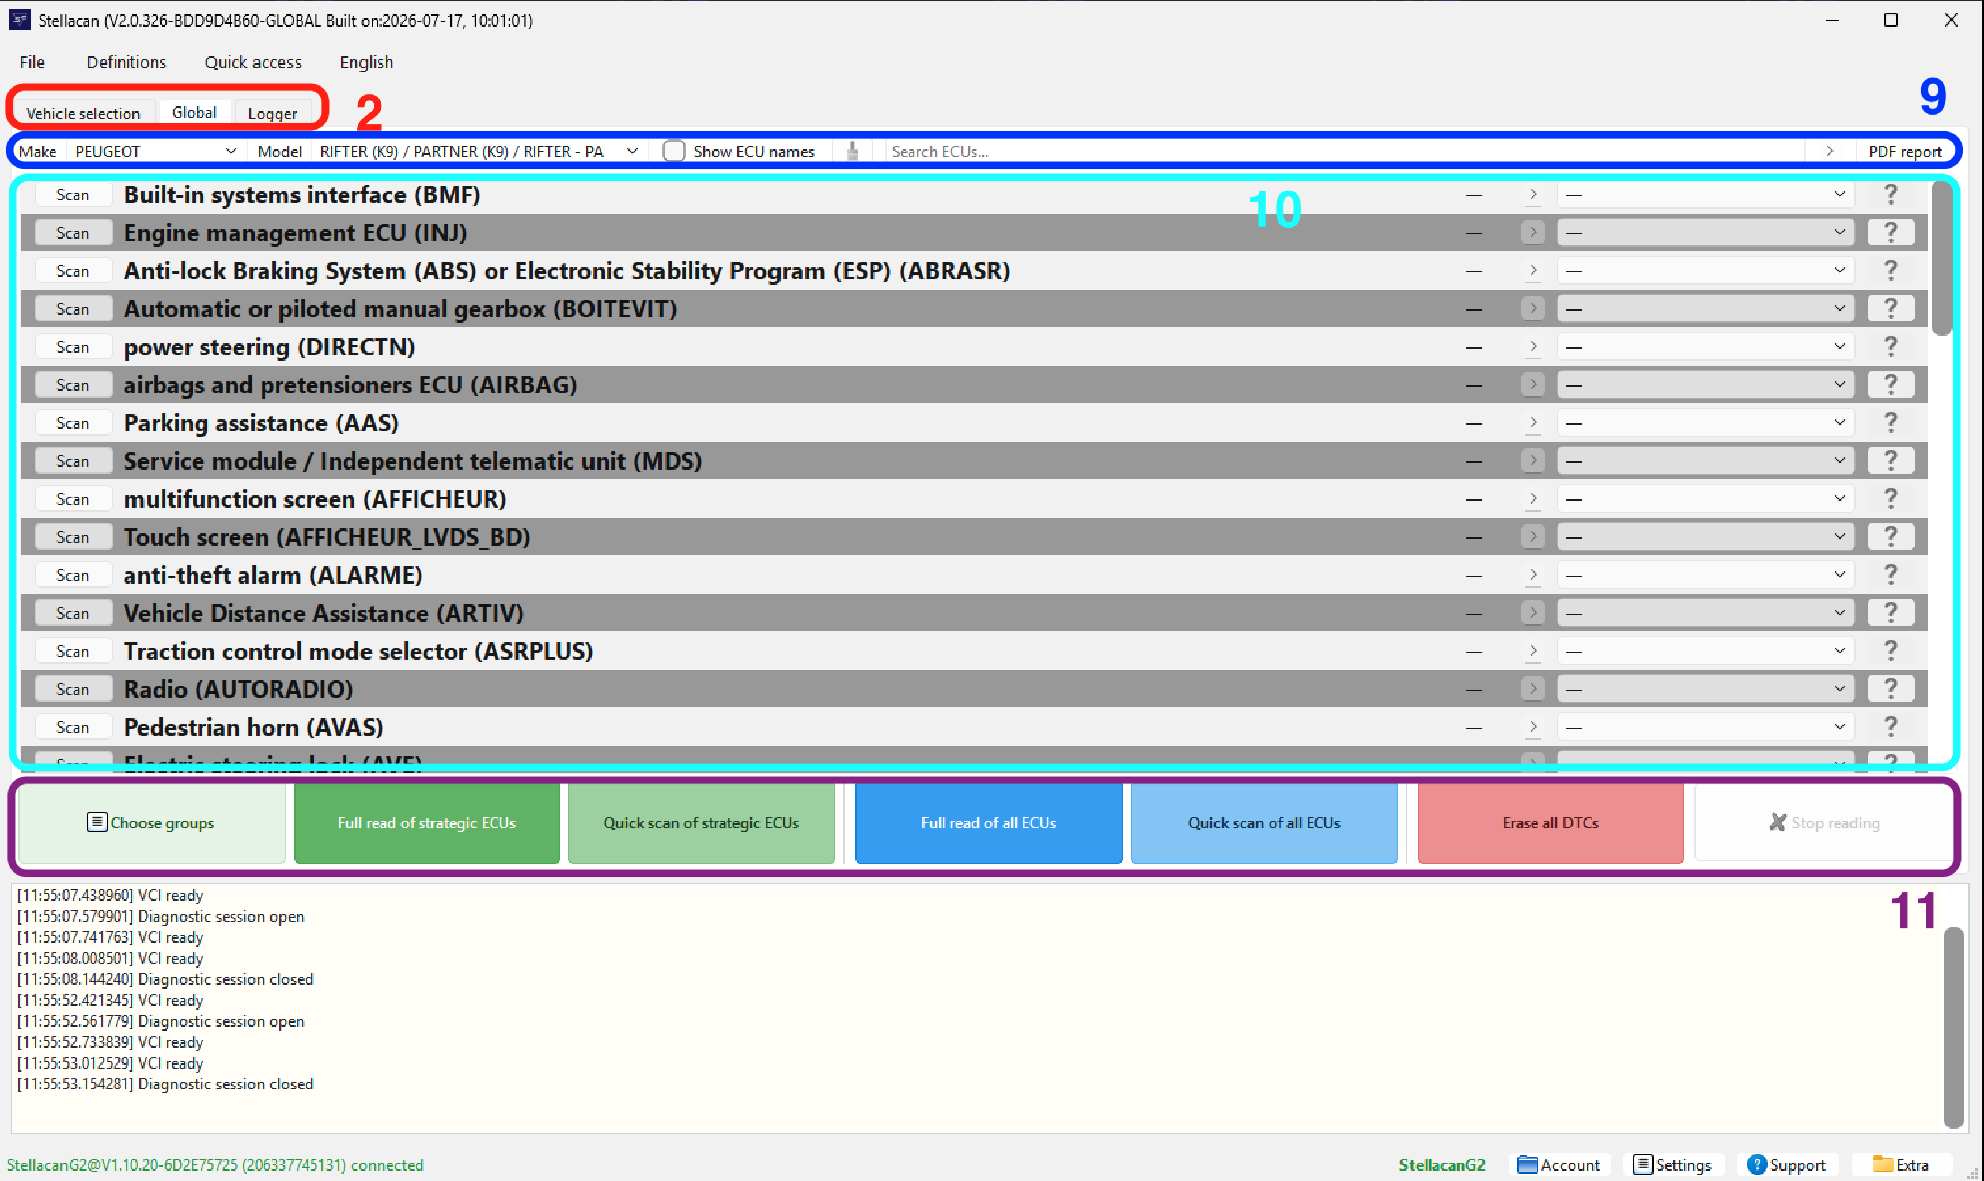Expand dropdown on Radio (AUTORADIO) row
This screenshot has height=1181, width=1984.
coord(1705,688)
